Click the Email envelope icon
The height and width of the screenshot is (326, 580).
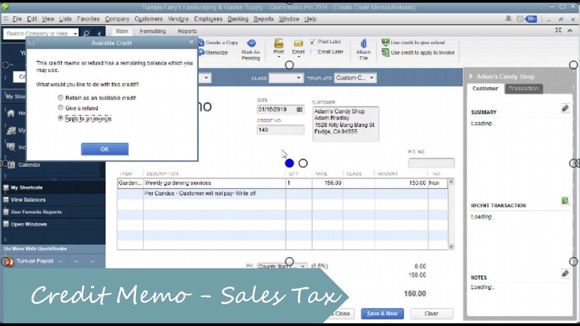(x=298, y=43)
